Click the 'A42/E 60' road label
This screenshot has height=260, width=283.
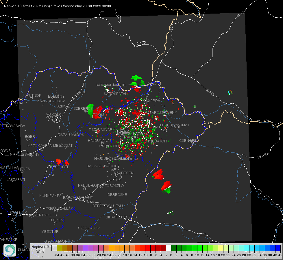[87, 201]
